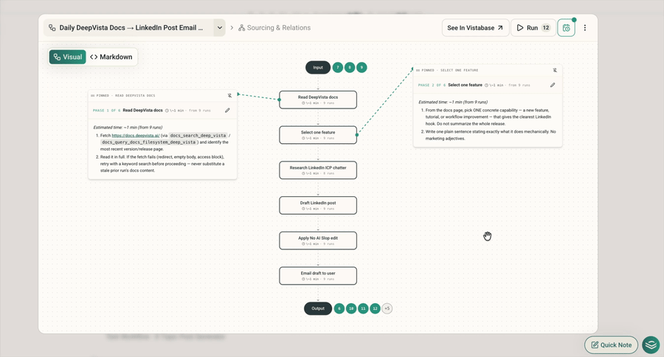Click 'PHASE 2 OF 6' label
664x357 pixels.
pos(432,85)
